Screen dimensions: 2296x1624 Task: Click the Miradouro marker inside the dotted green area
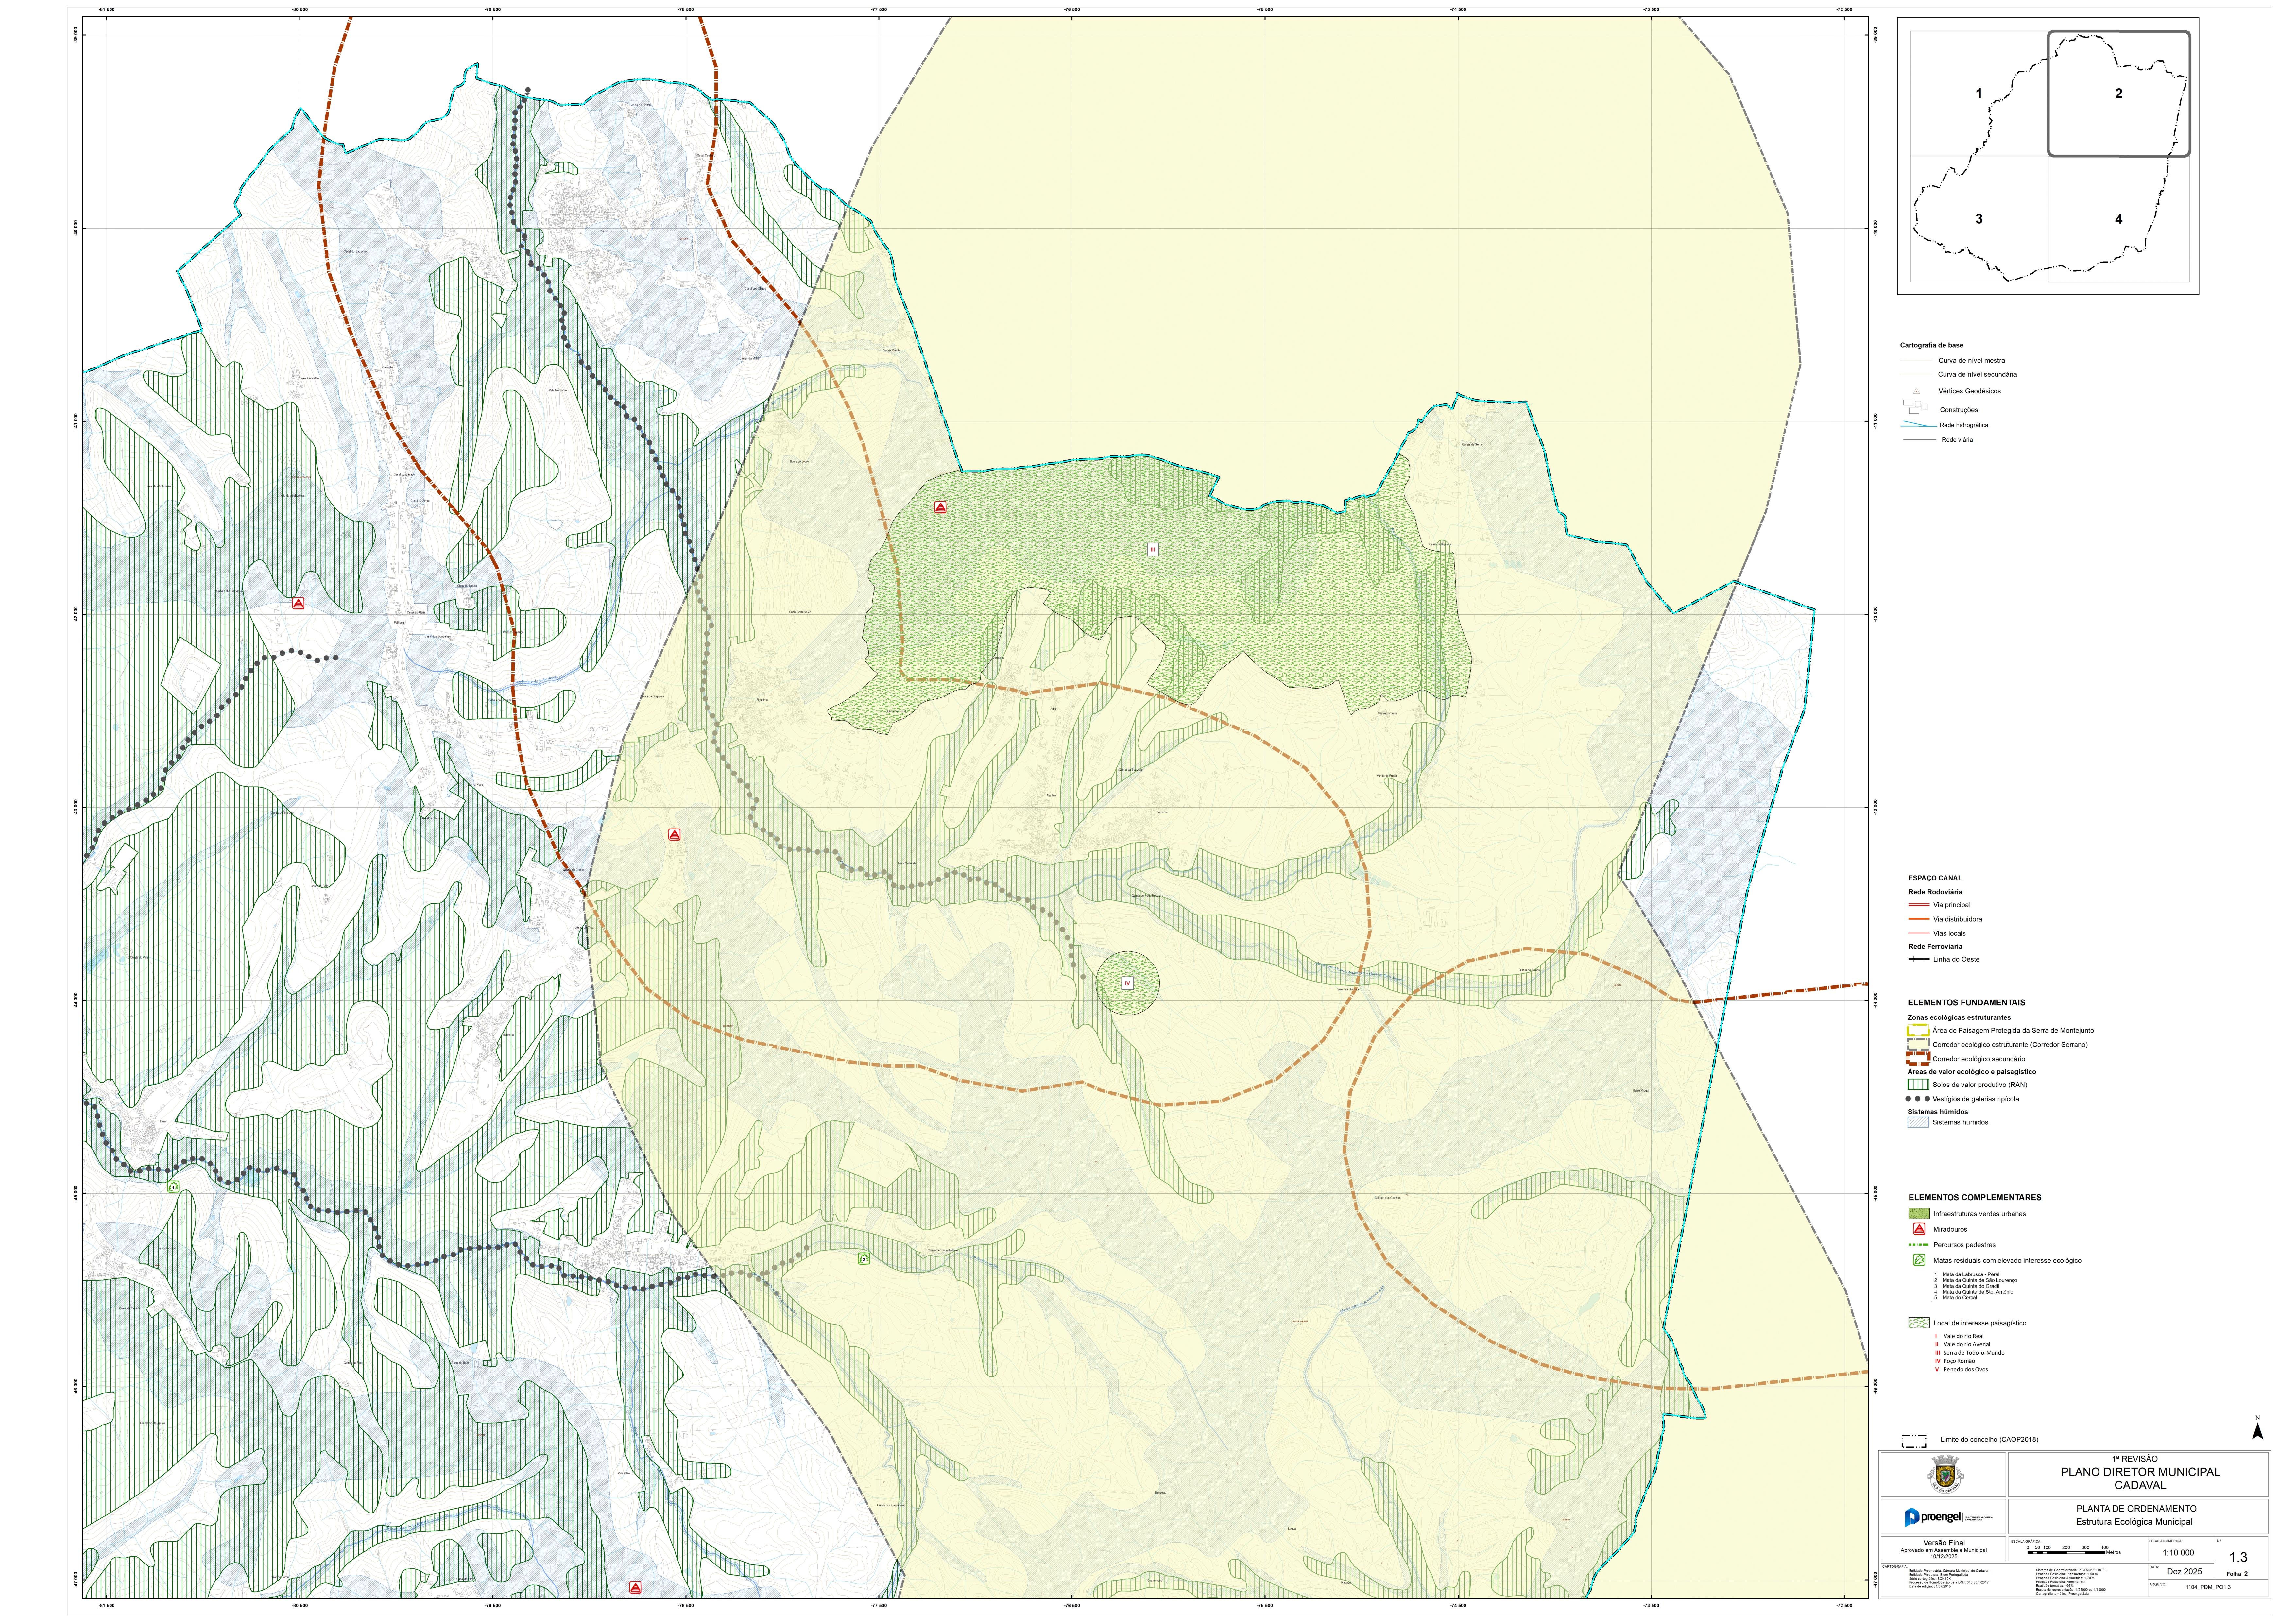point(940,508)
